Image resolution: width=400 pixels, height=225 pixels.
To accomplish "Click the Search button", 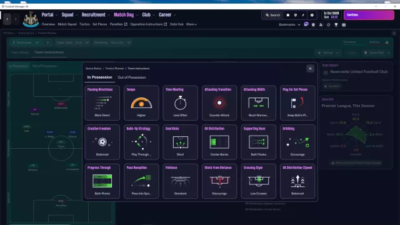I will coord(272,15).
